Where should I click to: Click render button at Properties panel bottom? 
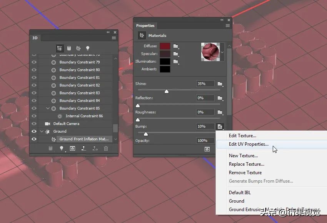207,149
